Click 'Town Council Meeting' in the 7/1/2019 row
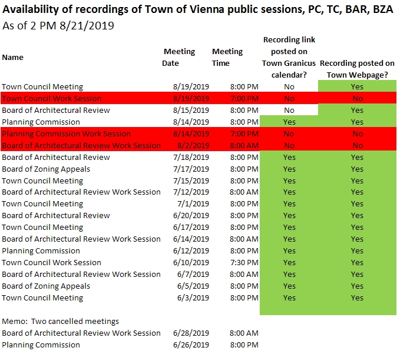 click(x=42, y=203)
